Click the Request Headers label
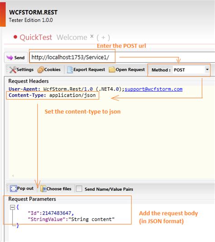The width and height of the screenshot is (215, 242). (x=29, y=81)
